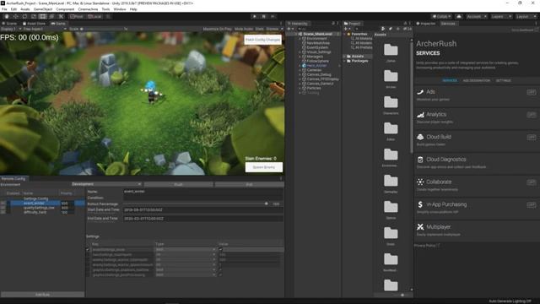Viewport: 540px width, 304px height.
Task: Open the Characters folder in Assets
Action: [x=391, y=102]
